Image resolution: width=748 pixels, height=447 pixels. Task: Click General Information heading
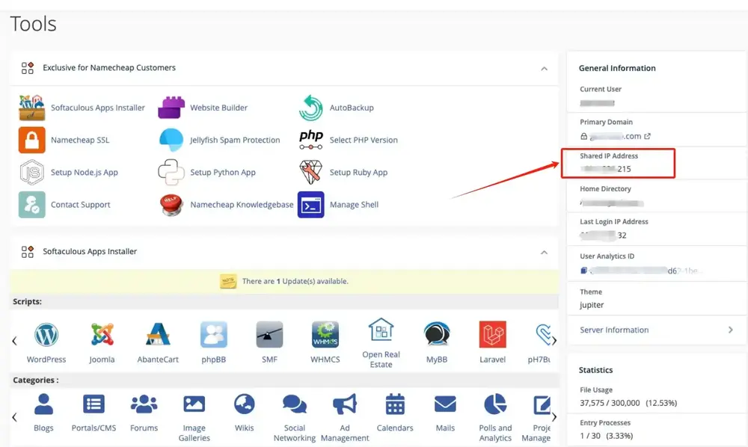tap(617, 68)
